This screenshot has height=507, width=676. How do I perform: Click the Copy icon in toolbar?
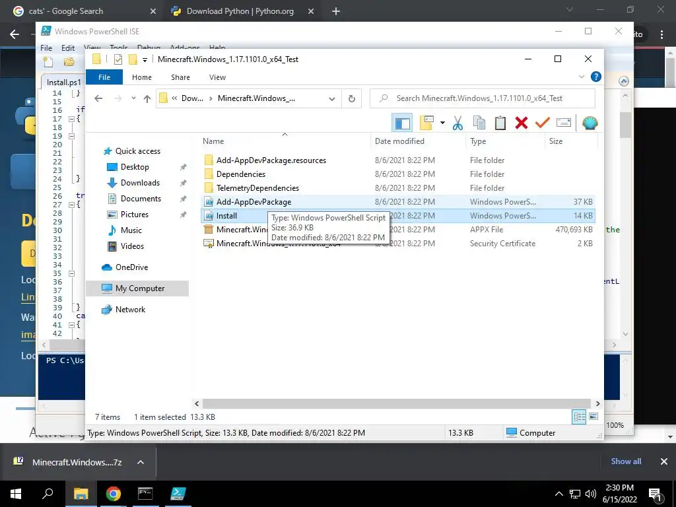tap(479, 123)
